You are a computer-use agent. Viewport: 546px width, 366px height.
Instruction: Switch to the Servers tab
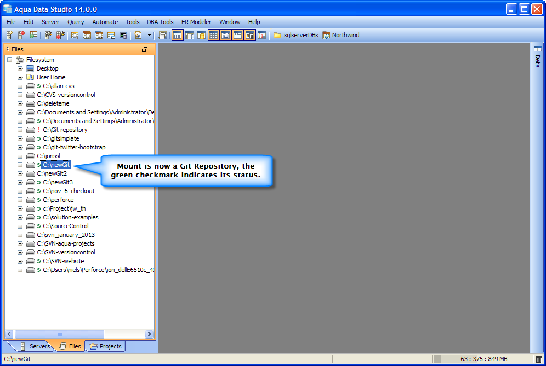click(35, 346)
